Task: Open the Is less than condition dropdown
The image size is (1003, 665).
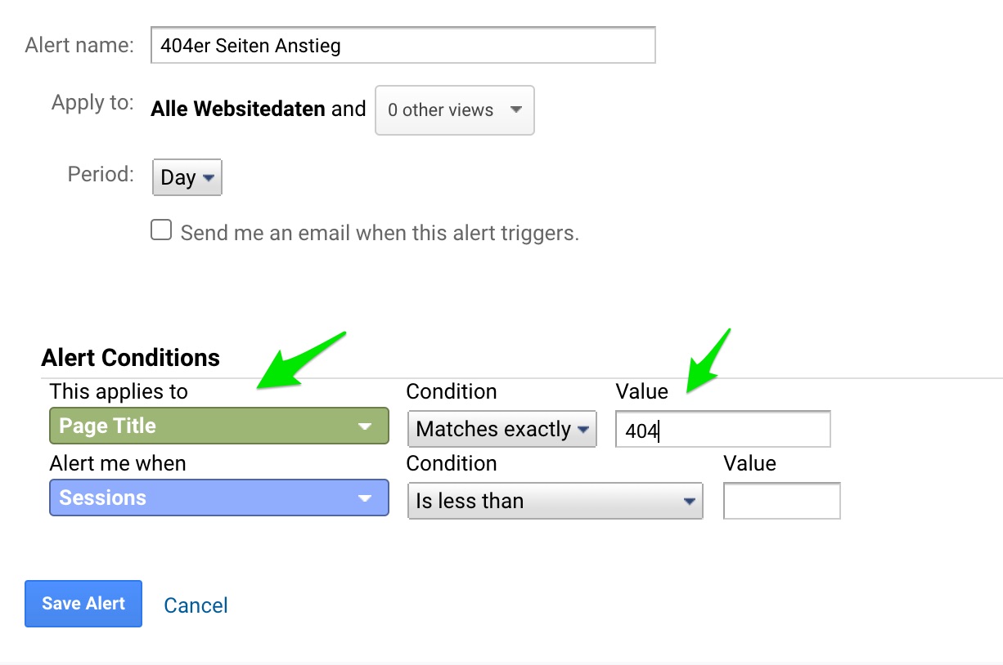Action: click(555, 501)
